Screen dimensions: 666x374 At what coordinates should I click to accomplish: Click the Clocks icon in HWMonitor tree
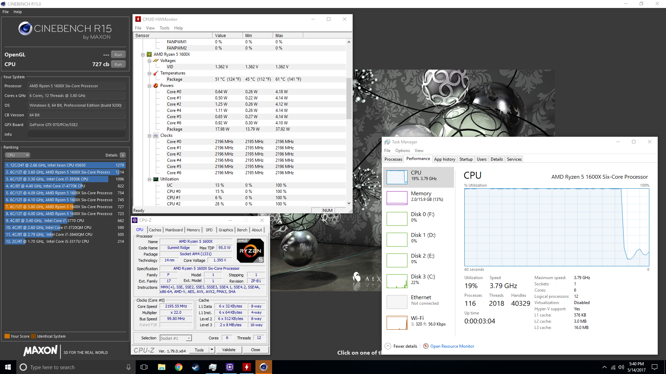point(156,135)
